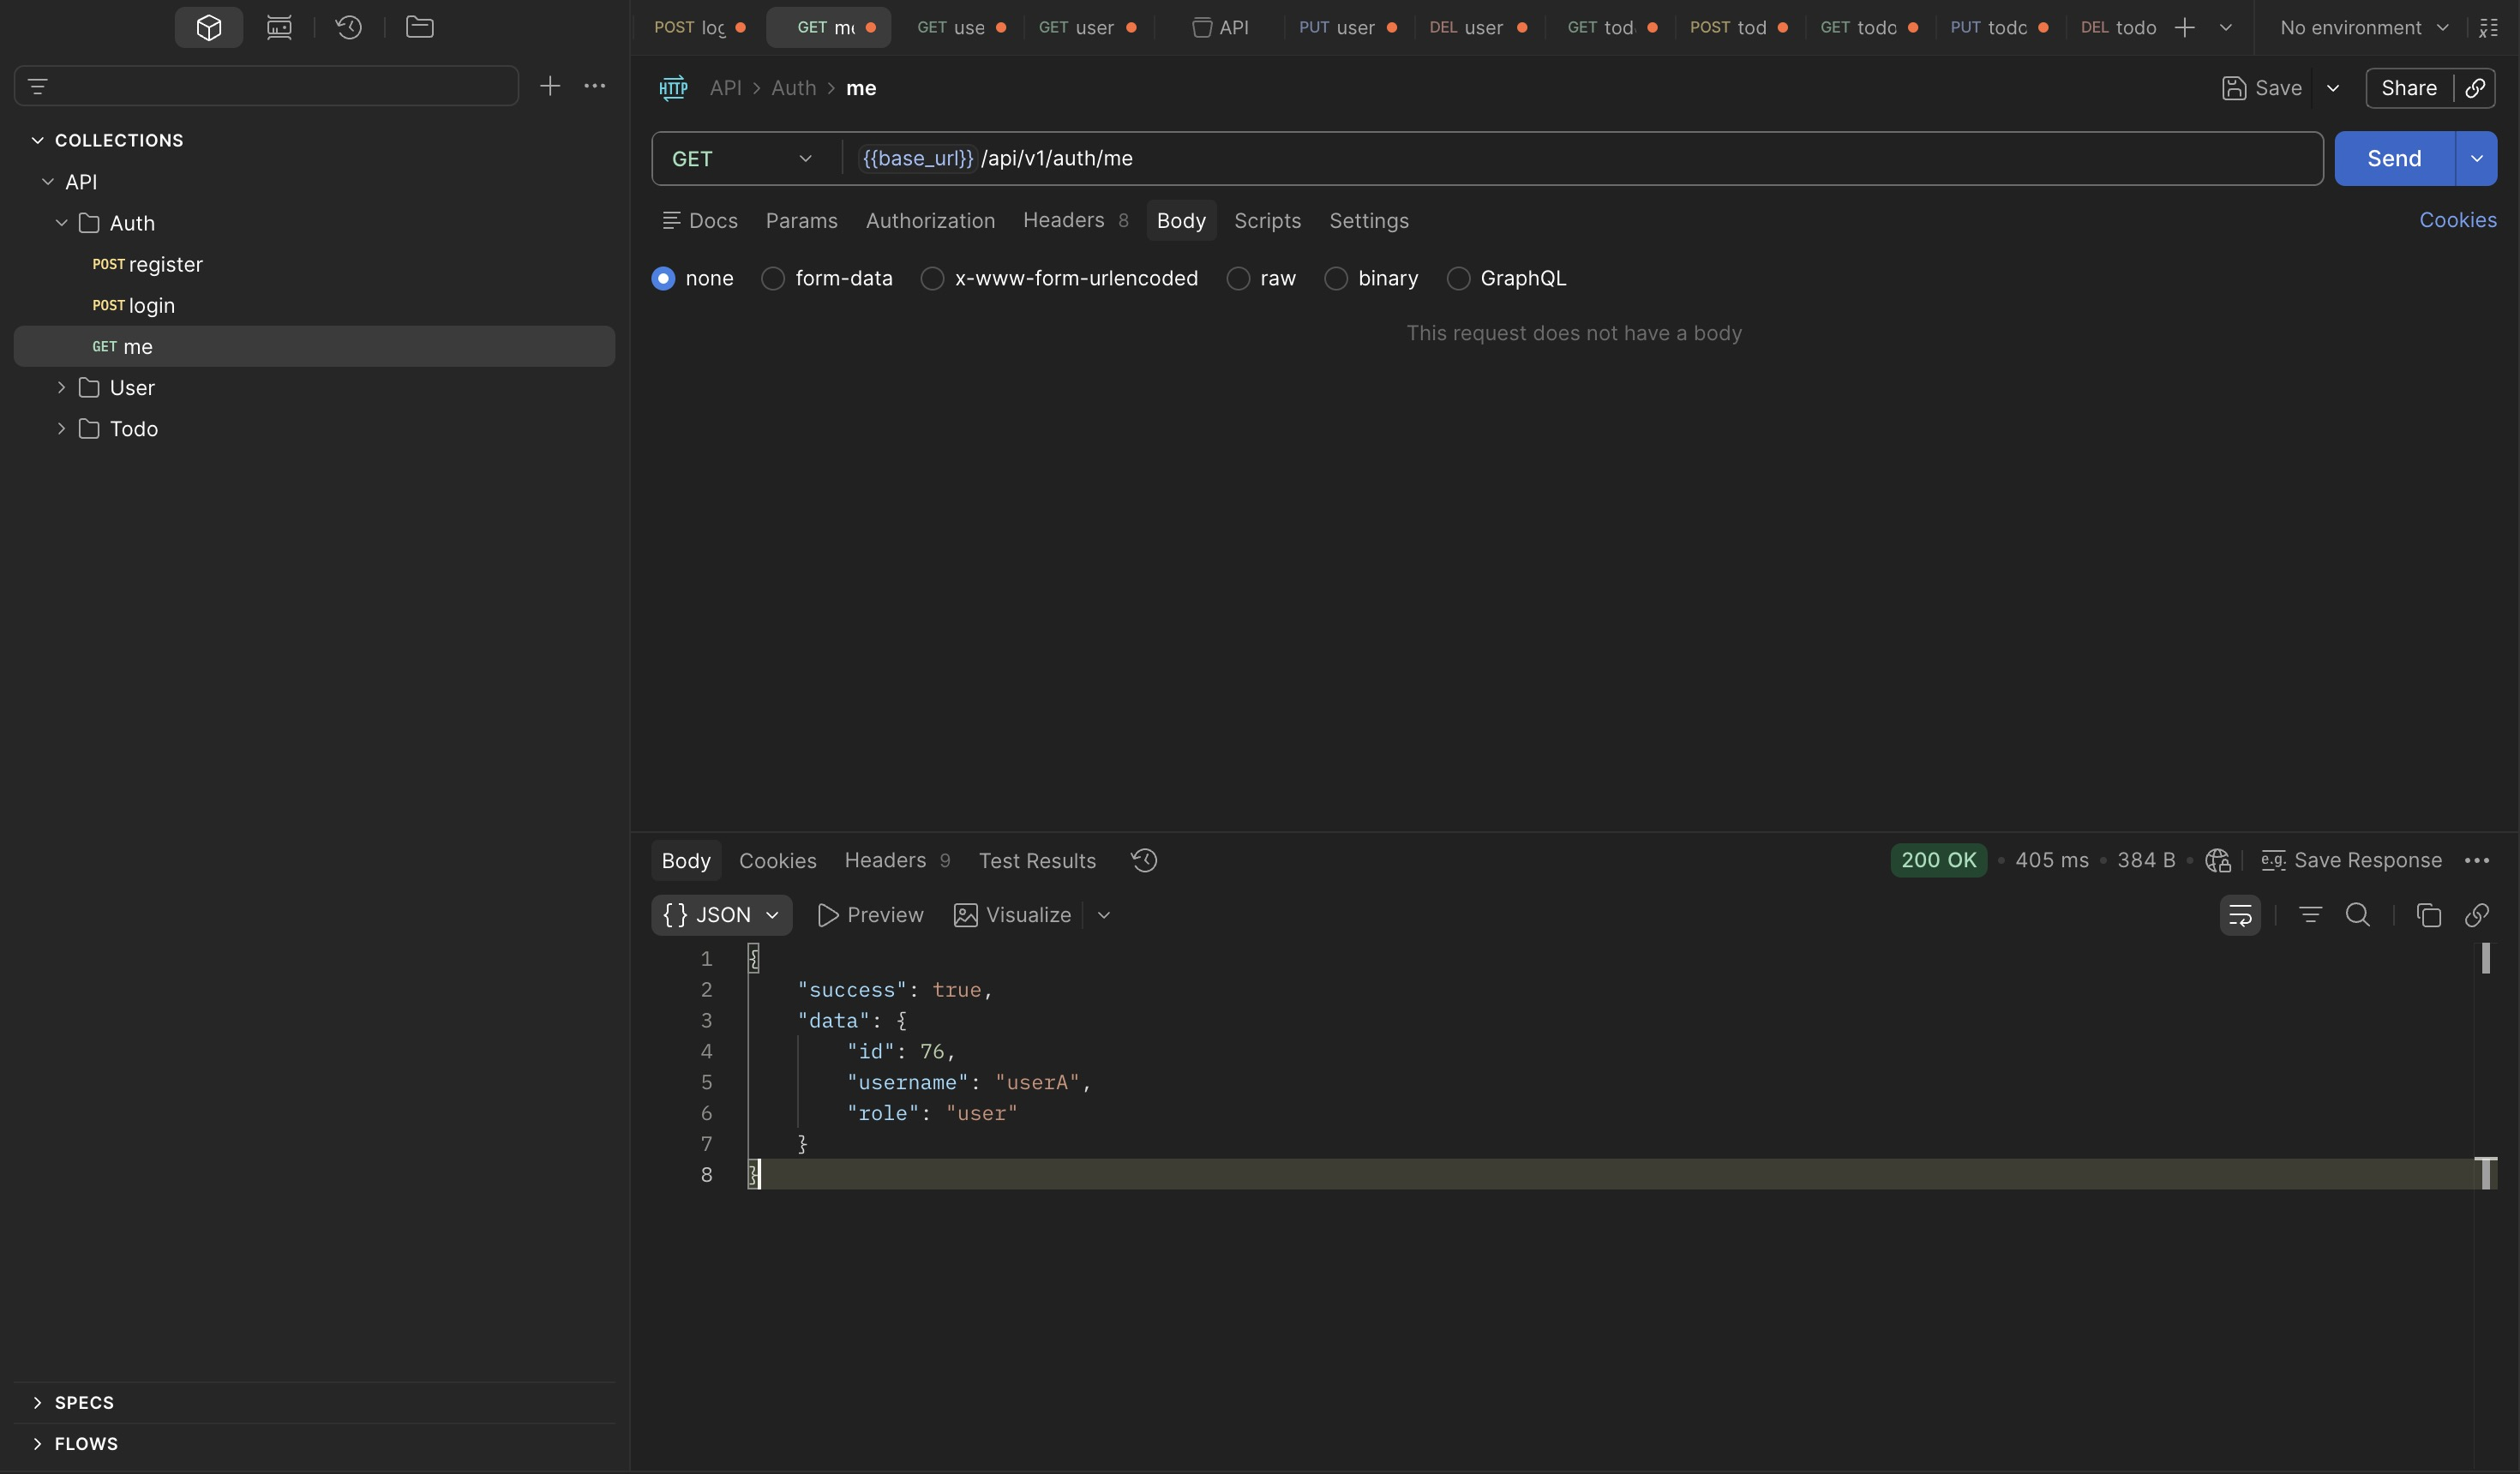
Task: Open the response Cookies tab
Action: point(777,860)
